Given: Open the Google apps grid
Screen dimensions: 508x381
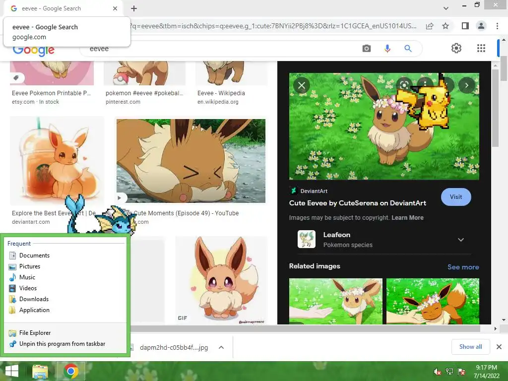Looking at the screenshot, I should (x=481, y=48).
